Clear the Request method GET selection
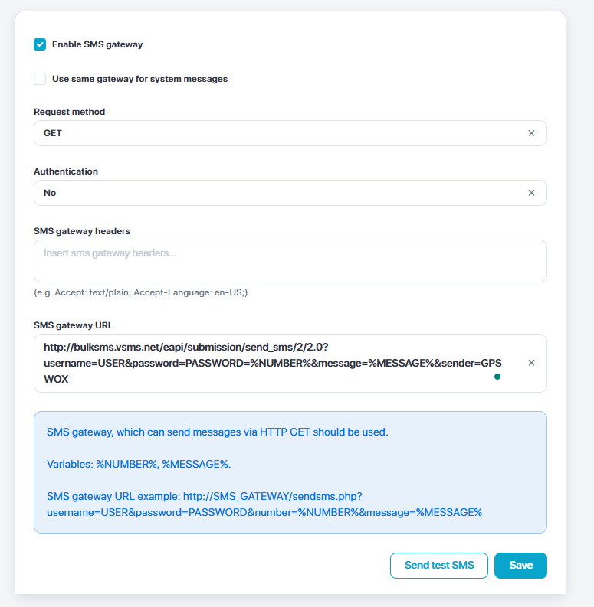The image size is (594, 607). tap(531, 133)
